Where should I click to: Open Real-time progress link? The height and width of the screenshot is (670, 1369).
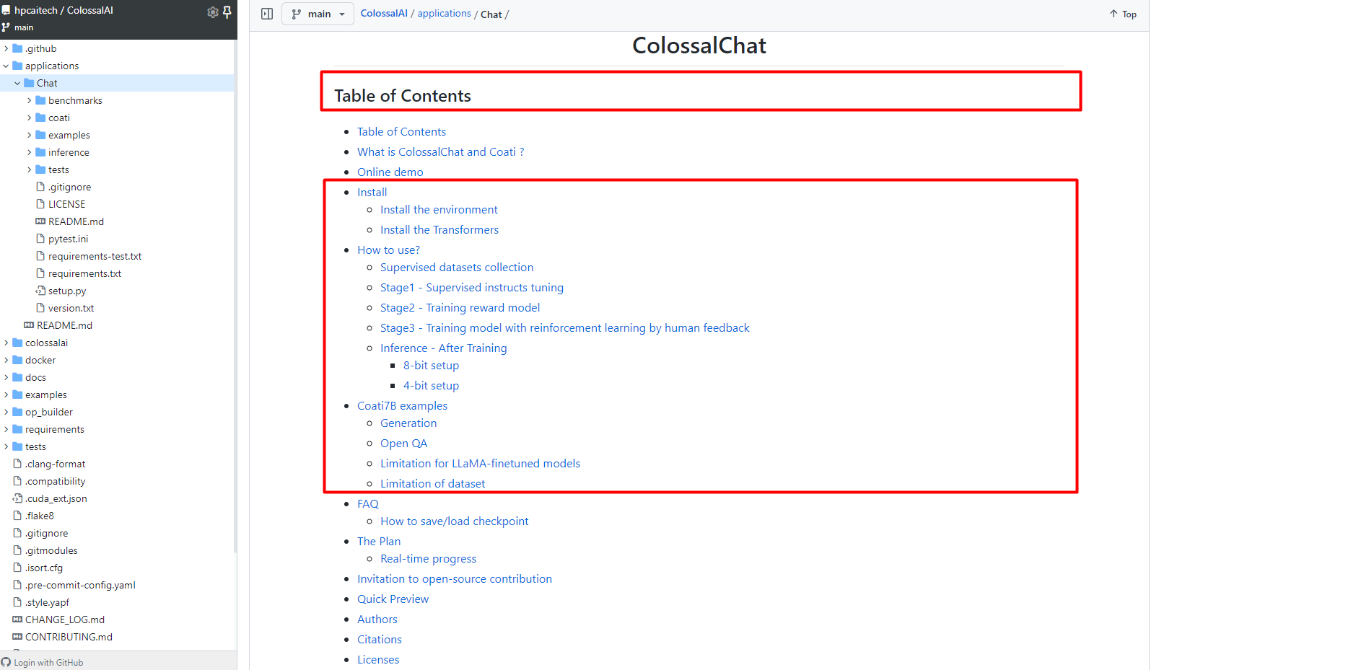pyautogui.click(x=428, y=558)
